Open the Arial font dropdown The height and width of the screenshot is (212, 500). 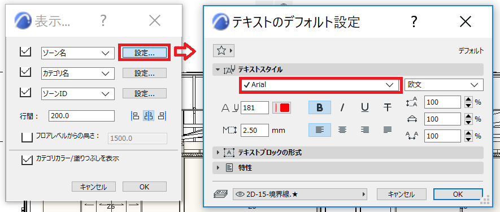320,85
